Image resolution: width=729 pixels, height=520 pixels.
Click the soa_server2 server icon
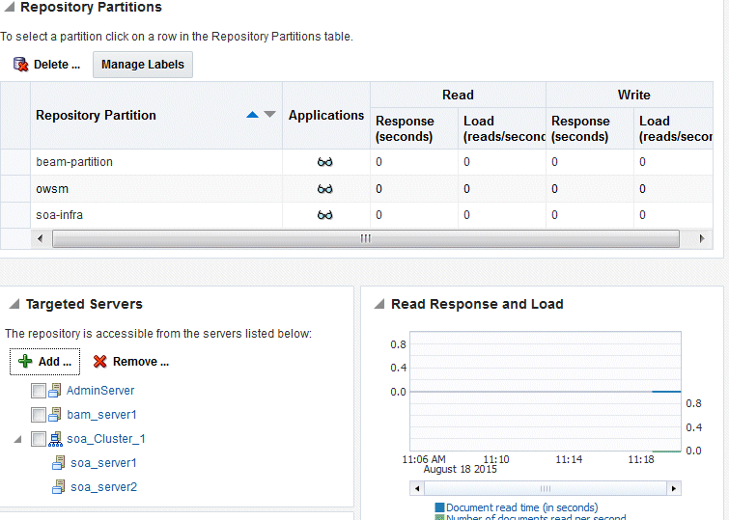(59, 487)
